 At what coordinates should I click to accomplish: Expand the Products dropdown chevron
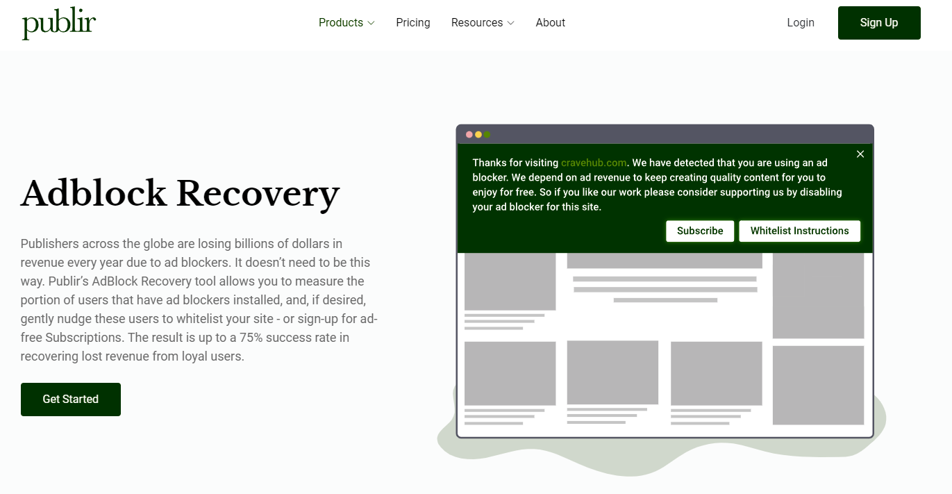point(371,23)
